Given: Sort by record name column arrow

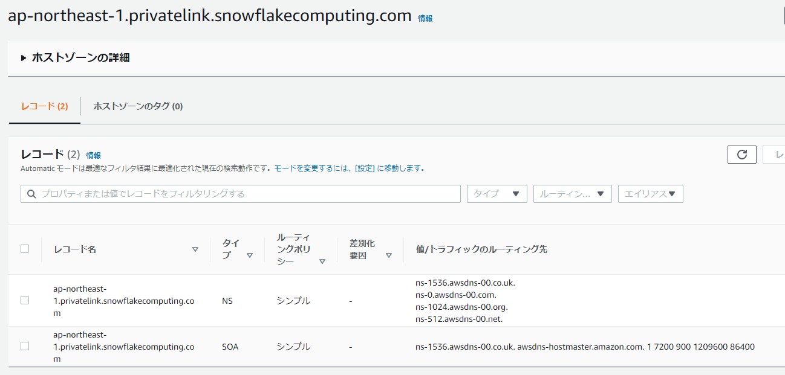Looking at the screenshot, I should 195,249.
